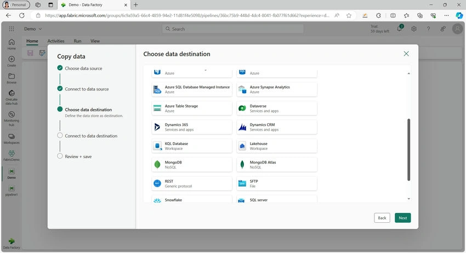Open a new browser tab
The width and height of the screenshot is (466, 253).
135,5
